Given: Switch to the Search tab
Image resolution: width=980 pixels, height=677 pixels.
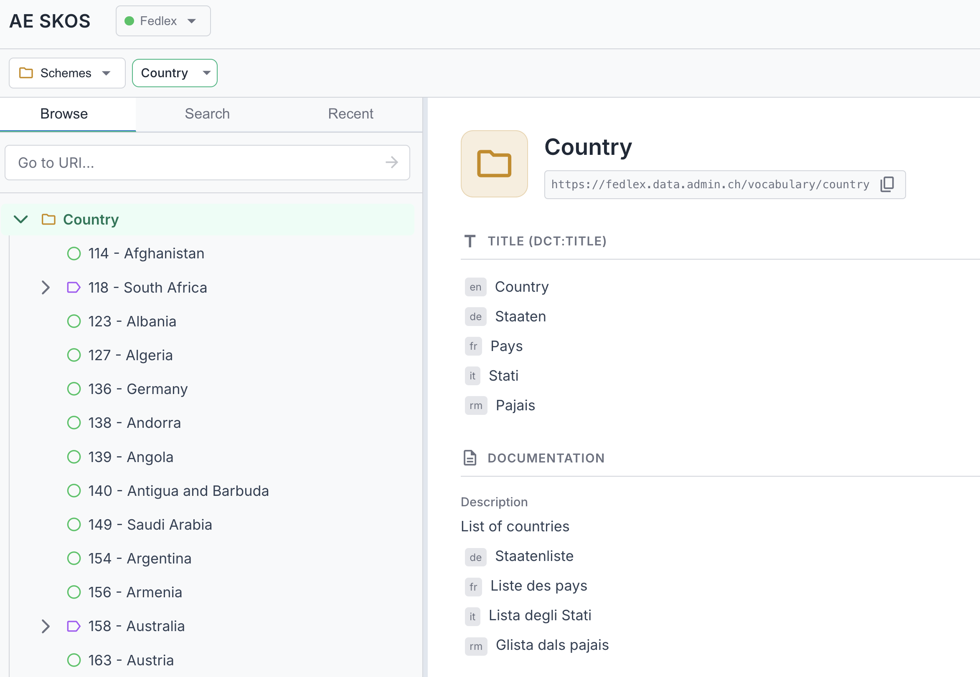Looking at the screenshot, I should coord(207,114).
